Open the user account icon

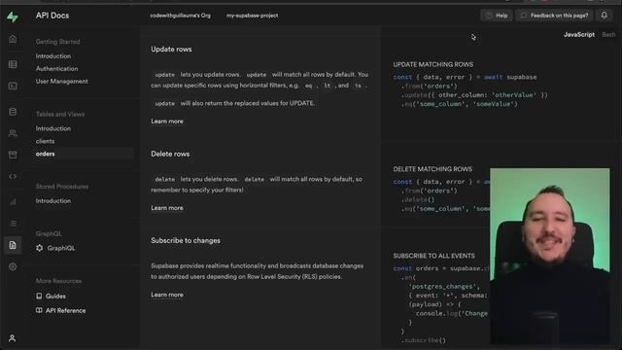pyautogui.click(x=13, y=338)
